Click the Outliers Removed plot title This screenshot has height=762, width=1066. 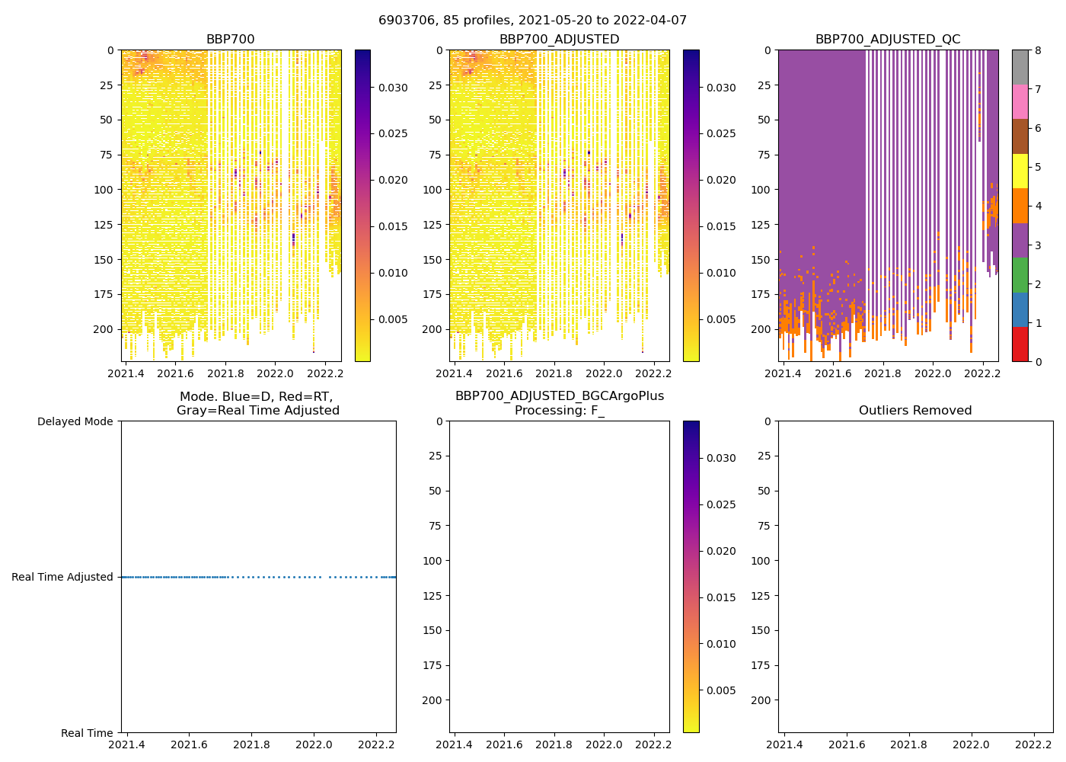(915, 411)
